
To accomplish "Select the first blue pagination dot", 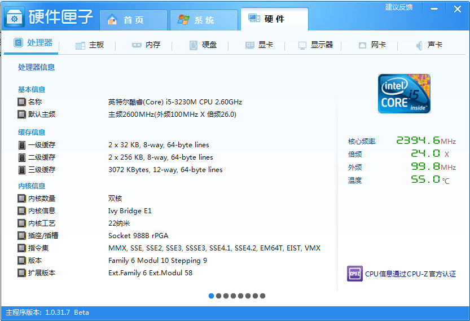I will point(212,296).
